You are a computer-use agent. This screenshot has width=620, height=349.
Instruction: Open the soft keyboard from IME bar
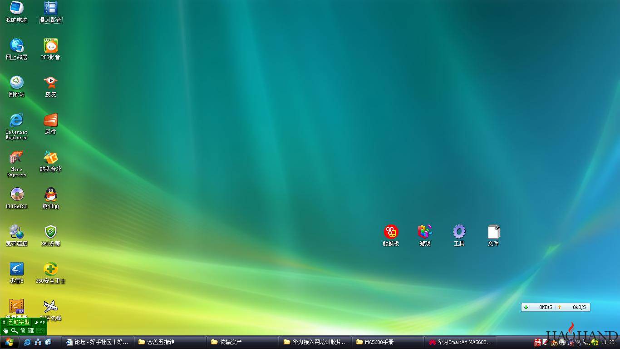pos(41,331)
